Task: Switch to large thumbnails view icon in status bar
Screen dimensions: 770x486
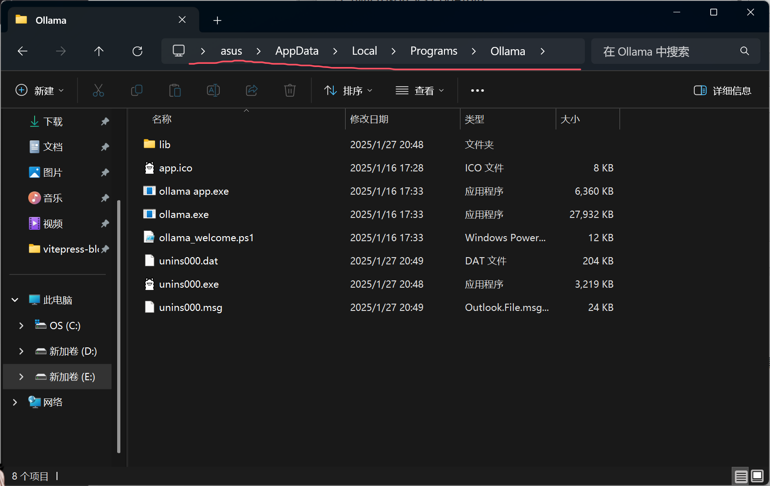Action: [x=757, y=476]
